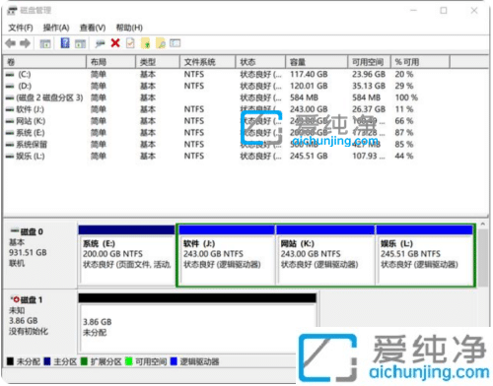493x386 pixels.
Task: Click the red X delete icon
Action: [x=115, y=43]
